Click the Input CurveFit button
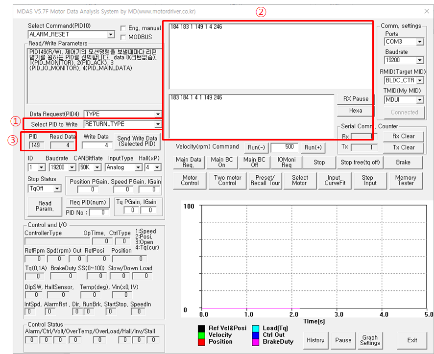The image size is (434, 354). coord(335,181)
